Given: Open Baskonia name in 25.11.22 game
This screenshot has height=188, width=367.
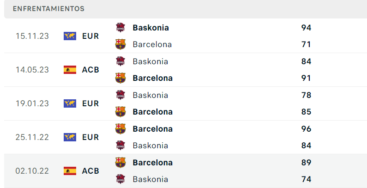Looking at the screenshot, I should click(x=150, y=146).
